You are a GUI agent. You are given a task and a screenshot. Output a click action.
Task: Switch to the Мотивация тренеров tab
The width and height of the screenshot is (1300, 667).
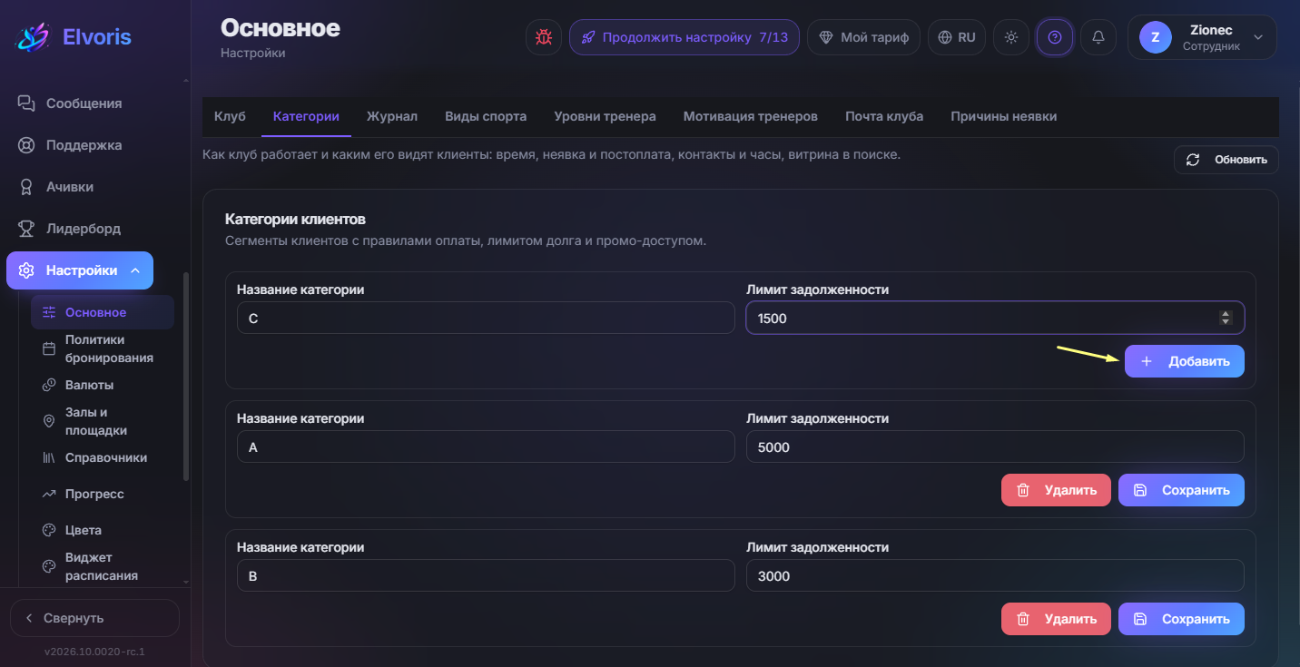pyautogui.click(x=751, y=116)
